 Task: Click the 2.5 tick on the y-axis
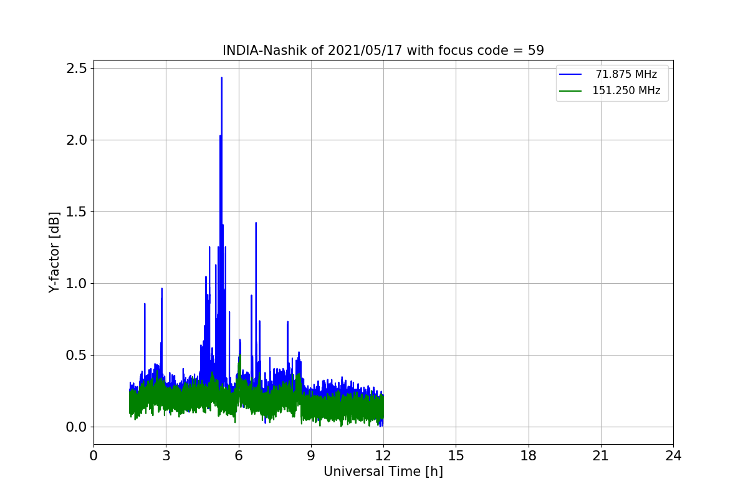tap(77, 68)
